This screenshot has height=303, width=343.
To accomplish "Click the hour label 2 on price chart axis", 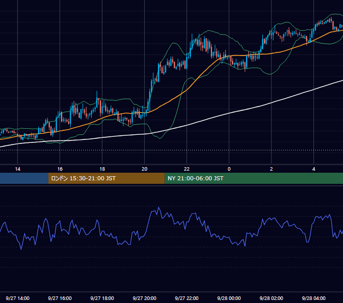I will [x=271, y=169].
